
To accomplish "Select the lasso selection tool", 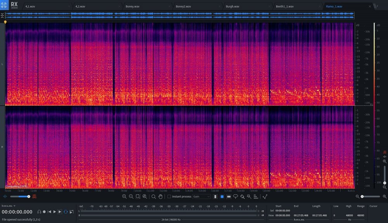I will 236,197.
